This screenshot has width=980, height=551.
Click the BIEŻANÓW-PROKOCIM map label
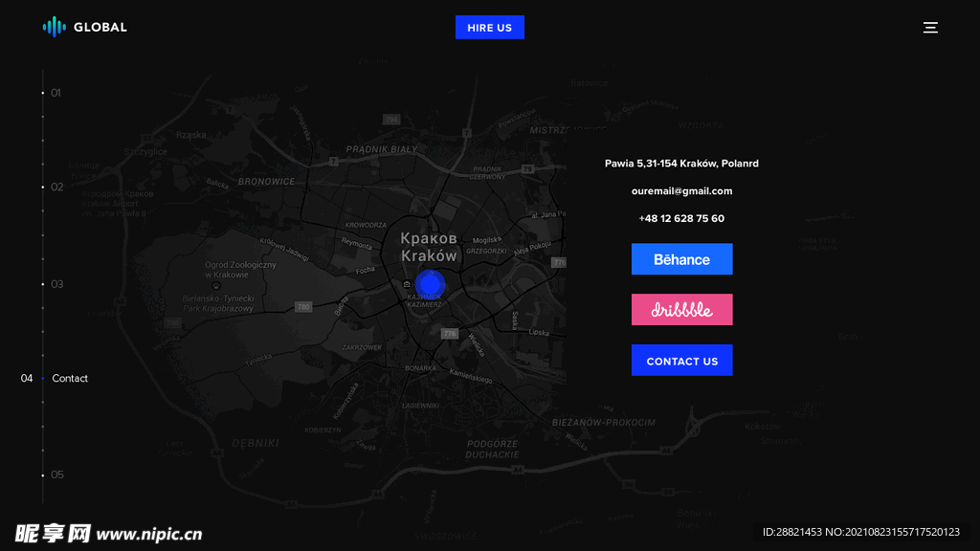coord(604,422)
